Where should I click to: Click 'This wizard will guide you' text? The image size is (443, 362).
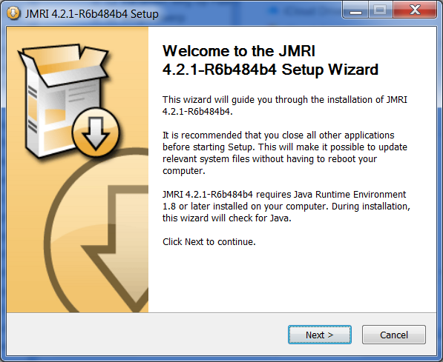click(285, 105)
